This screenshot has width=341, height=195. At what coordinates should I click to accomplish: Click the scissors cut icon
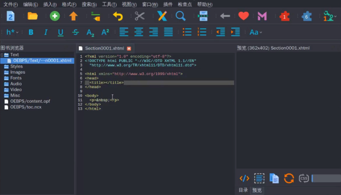coord(140,16)
